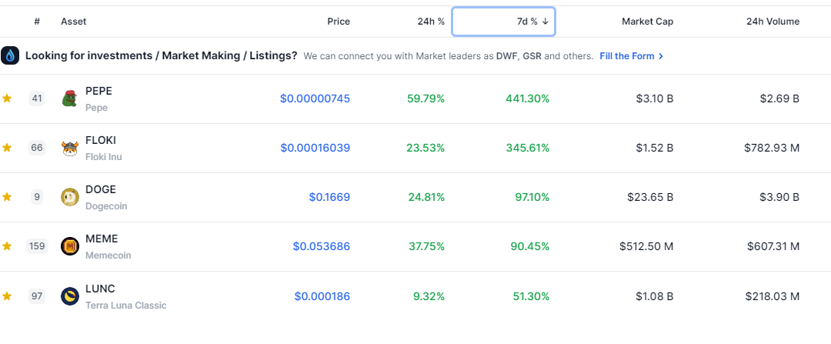The height and width of the screenshot is (344, 831).
Task: Toggle the MEME favorite star
Action: click(x=7, y=246)
